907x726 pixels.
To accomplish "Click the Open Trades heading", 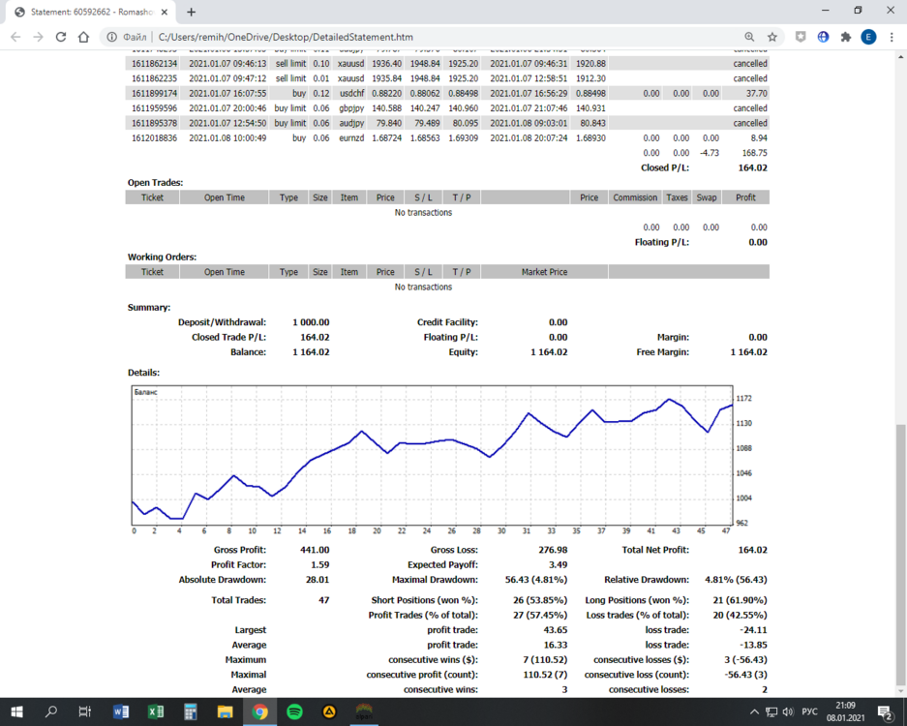I will tap(155, 183).
